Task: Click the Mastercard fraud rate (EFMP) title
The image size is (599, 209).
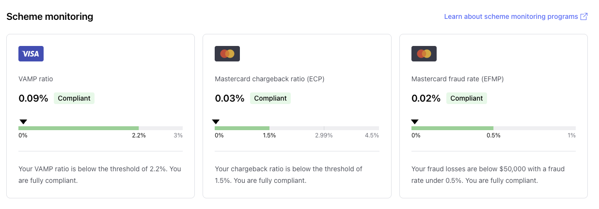Action: pos(457,79)
